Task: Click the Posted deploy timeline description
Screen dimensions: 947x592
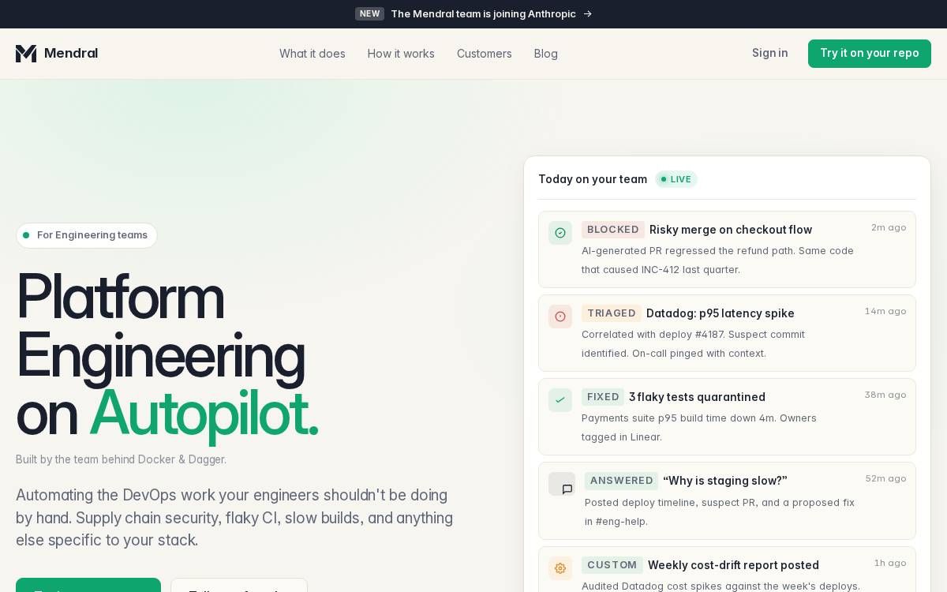Action: tap(720, 511)
